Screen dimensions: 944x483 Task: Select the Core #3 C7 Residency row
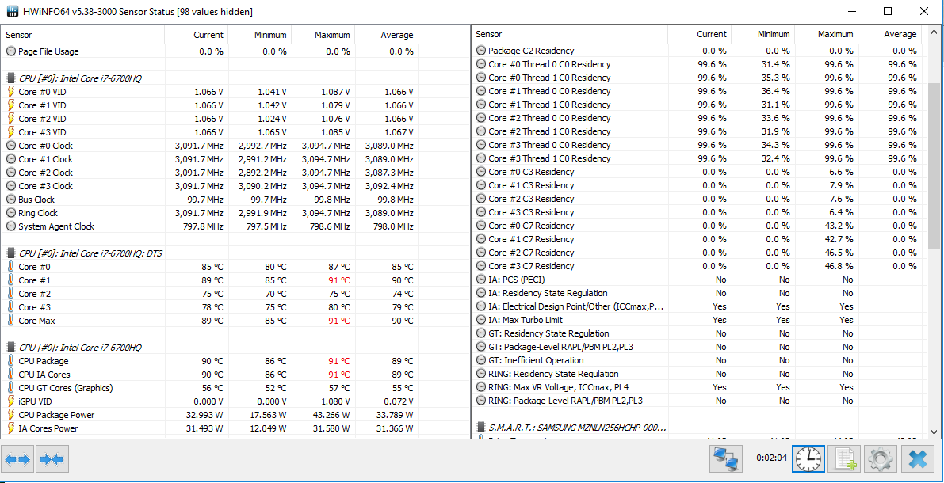pos(697,266)
